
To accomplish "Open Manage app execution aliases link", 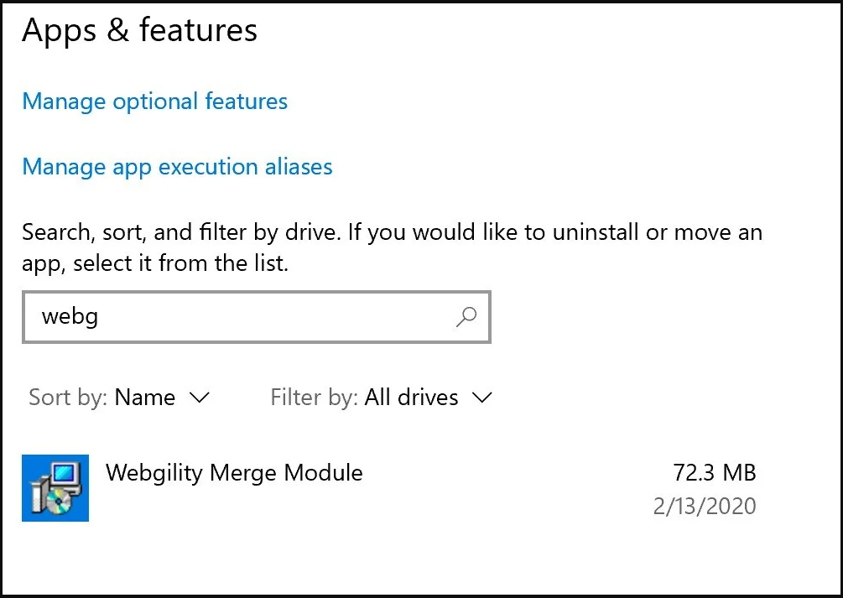I will pos(177,166).
